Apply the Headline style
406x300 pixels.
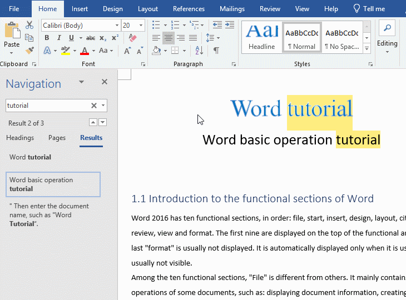(262, 37)
